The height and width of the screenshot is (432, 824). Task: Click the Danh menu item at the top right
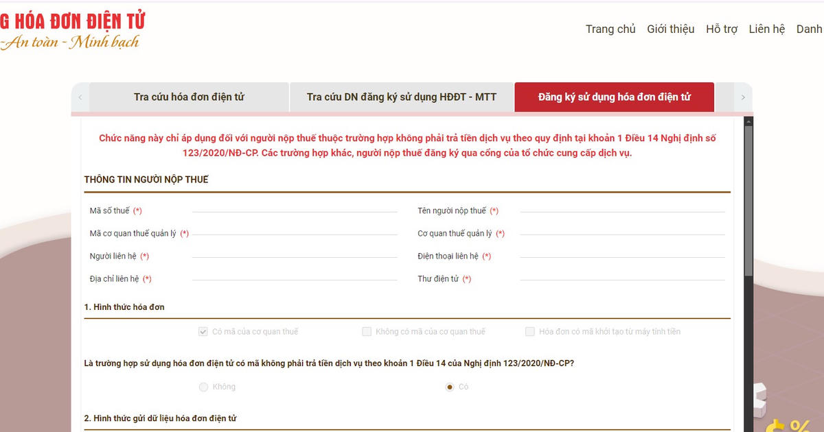(810, 29)
